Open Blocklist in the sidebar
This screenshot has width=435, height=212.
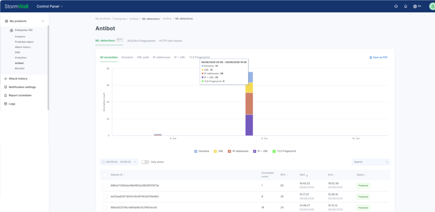20,68
